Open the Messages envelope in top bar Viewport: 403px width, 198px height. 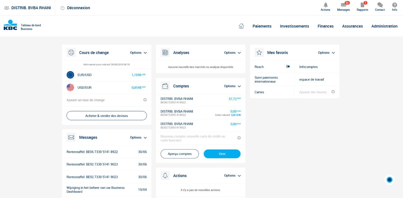pyautogui.click(x=343, y=5)
